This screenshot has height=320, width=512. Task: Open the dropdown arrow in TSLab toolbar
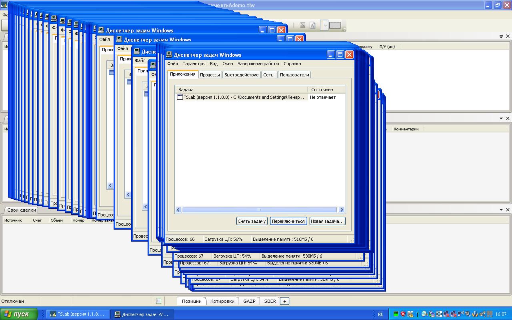pyautogui.click(x=325, y=26)
